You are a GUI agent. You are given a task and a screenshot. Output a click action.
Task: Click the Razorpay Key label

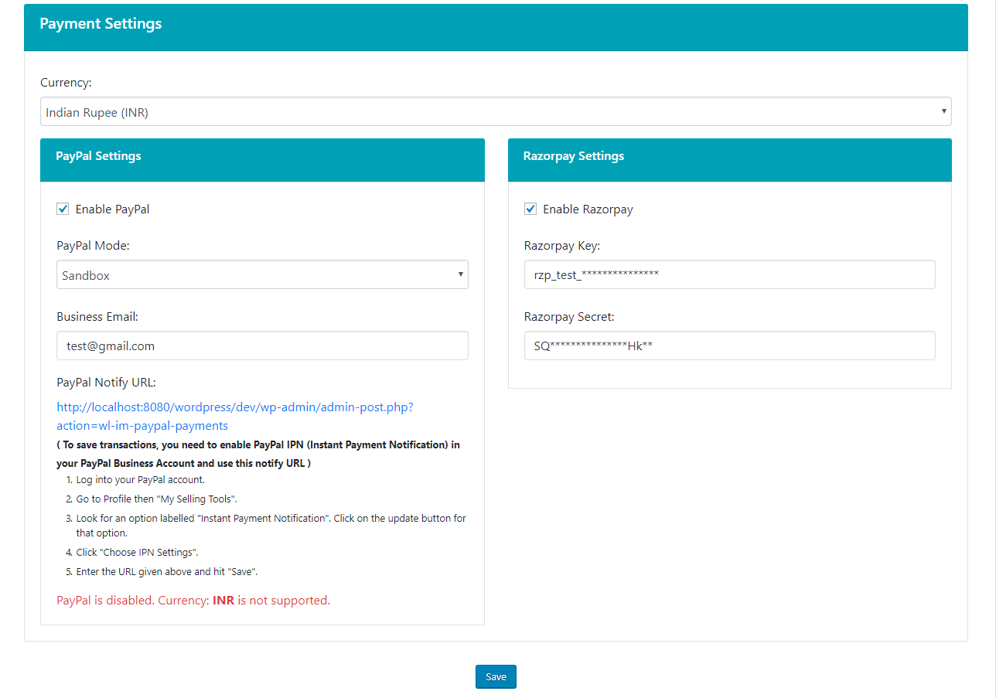[562, 246]
